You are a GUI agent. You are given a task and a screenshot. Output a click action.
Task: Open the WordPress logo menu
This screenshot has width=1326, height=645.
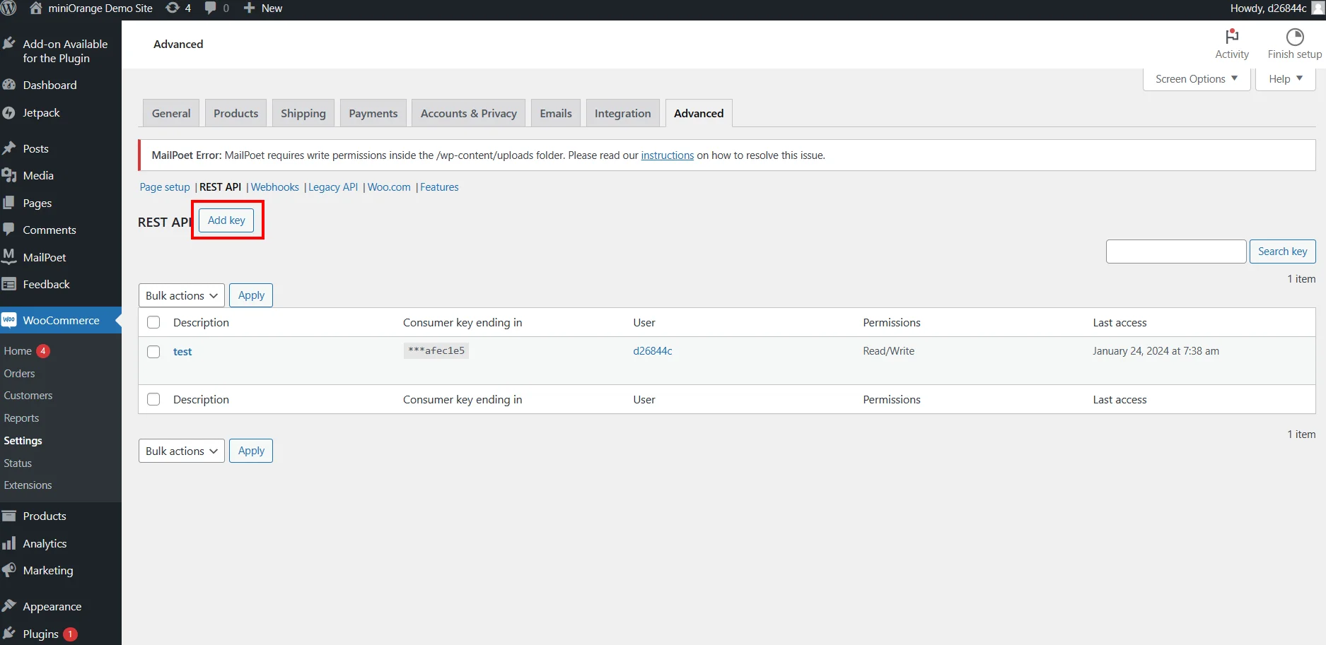tap(10, 8)
